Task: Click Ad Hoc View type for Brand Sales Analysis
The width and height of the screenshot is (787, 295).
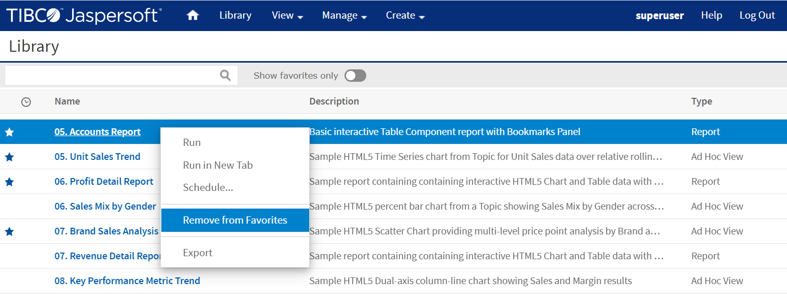Action: click(717, 231)
